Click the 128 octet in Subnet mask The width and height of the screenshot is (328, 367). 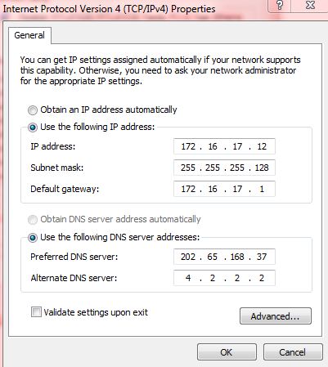(262, 168)
